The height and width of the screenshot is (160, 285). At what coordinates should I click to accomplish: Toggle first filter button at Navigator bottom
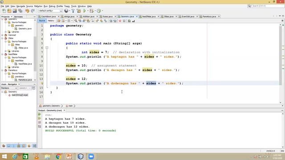pyautogui.click(x=4, y=146)
